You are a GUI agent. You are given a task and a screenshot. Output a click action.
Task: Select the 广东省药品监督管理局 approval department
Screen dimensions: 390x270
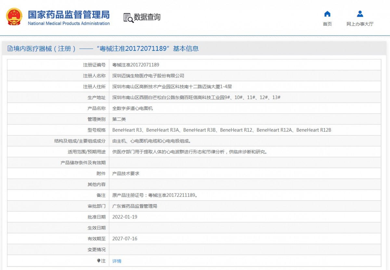coord(135,206)
